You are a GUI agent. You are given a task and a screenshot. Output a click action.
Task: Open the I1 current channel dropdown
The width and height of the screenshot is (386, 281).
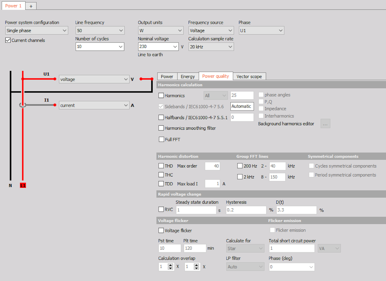[94, 105]
